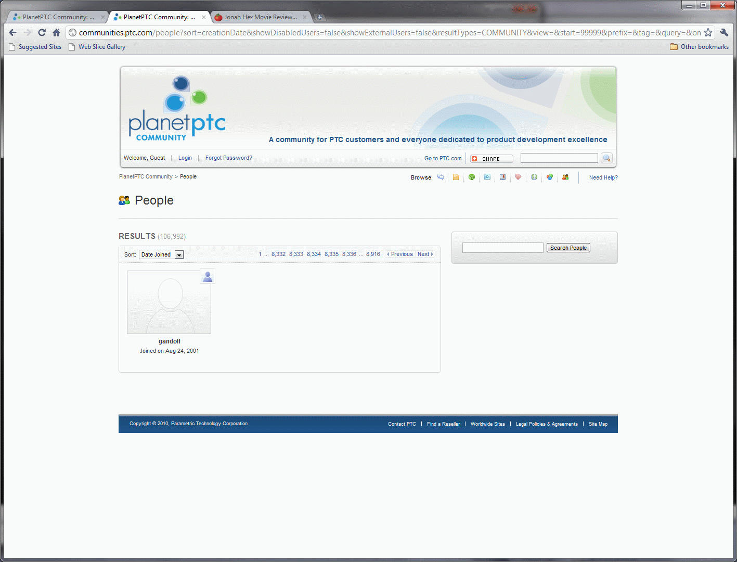Viewport: 737px width, 562px height.
Task: Click the small profile icon on gandolf's card
Action: 208,276
